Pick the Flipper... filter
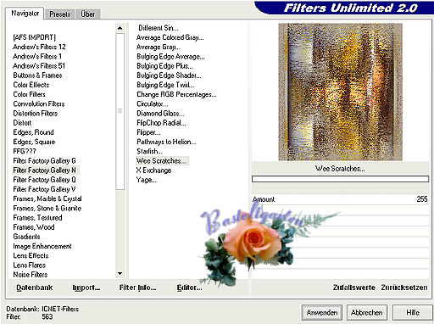The image size is (434, 324). (x=148, y=132)
